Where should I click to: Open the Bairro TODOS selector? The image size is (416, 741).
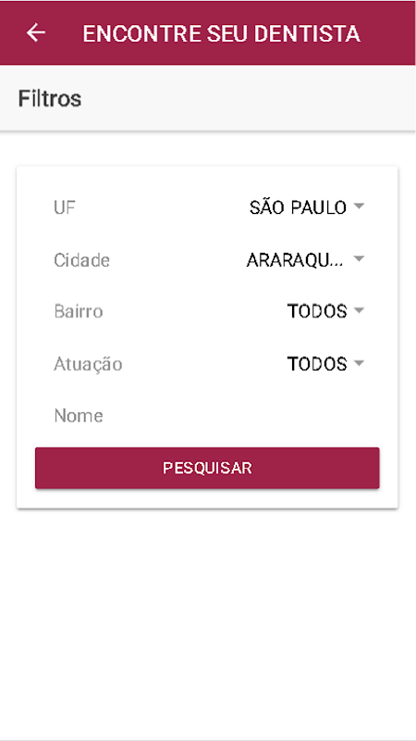click(x=326, y=311)
